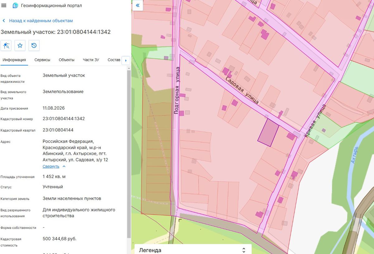Open the parcel history icon
The height and width of the screenshot is (254, 374).
click(34, 46)
